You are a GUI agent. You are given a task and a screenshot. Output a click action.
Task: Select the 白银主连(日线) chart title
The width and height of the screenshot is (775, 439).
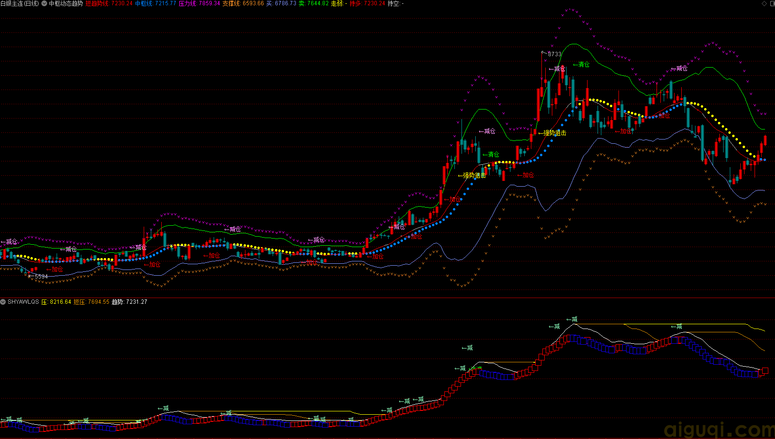20,3
